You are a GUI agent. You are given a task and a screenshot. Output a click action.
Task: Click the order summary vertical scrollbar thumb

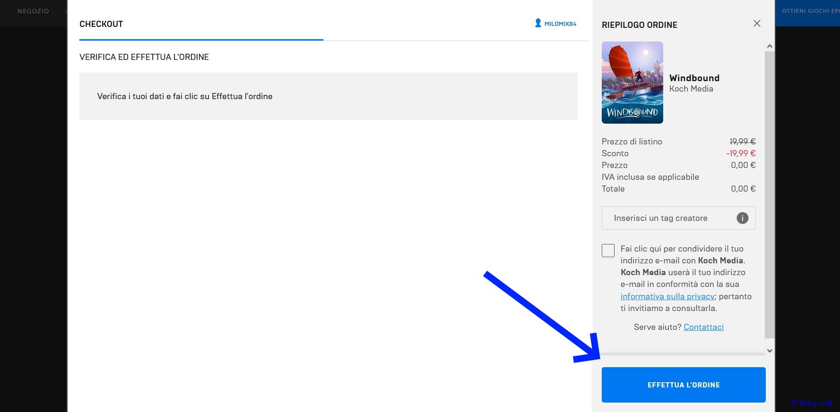click(x=770, y=193)
